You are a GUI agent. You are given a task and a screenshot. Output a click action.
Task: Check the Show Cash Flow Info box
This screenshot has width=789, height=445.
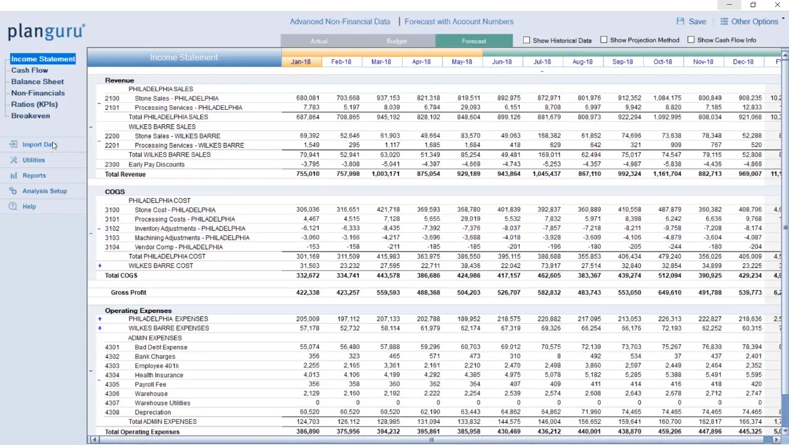691,40
